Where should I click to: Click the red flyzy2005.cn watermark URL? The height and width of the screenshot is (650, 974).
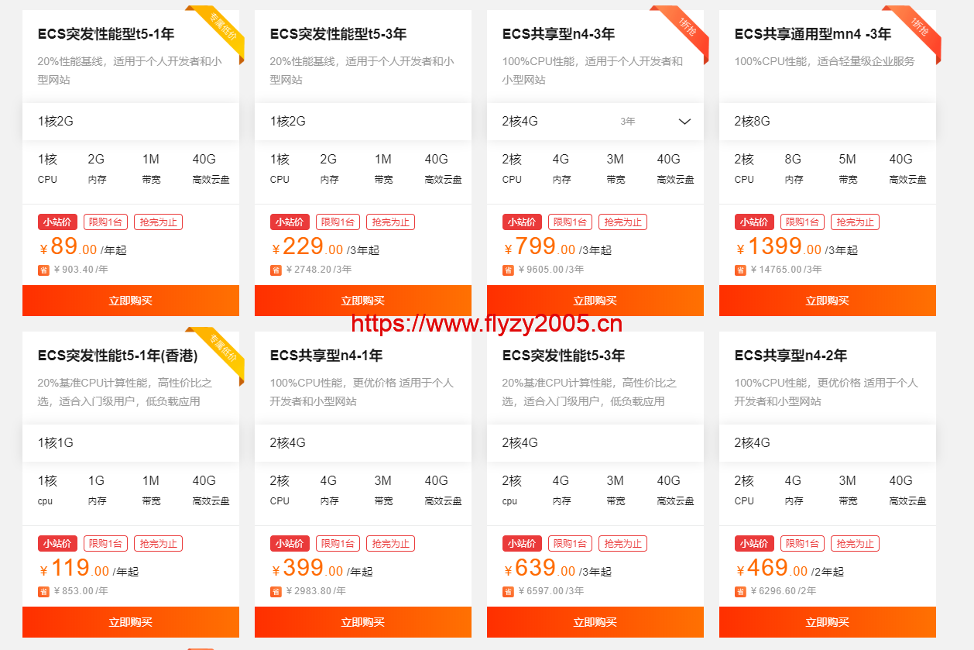487,324
